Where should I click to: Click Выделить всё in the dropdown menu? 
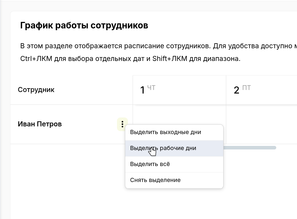tap(150, 164)
